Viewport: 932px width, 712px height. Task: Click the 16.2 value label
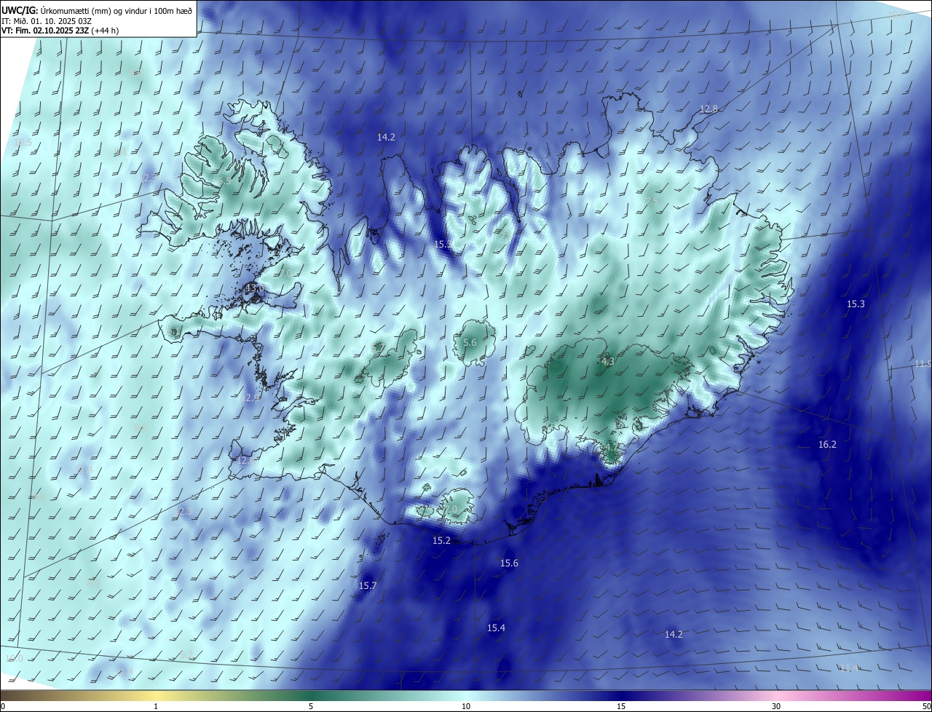[827, 444]
